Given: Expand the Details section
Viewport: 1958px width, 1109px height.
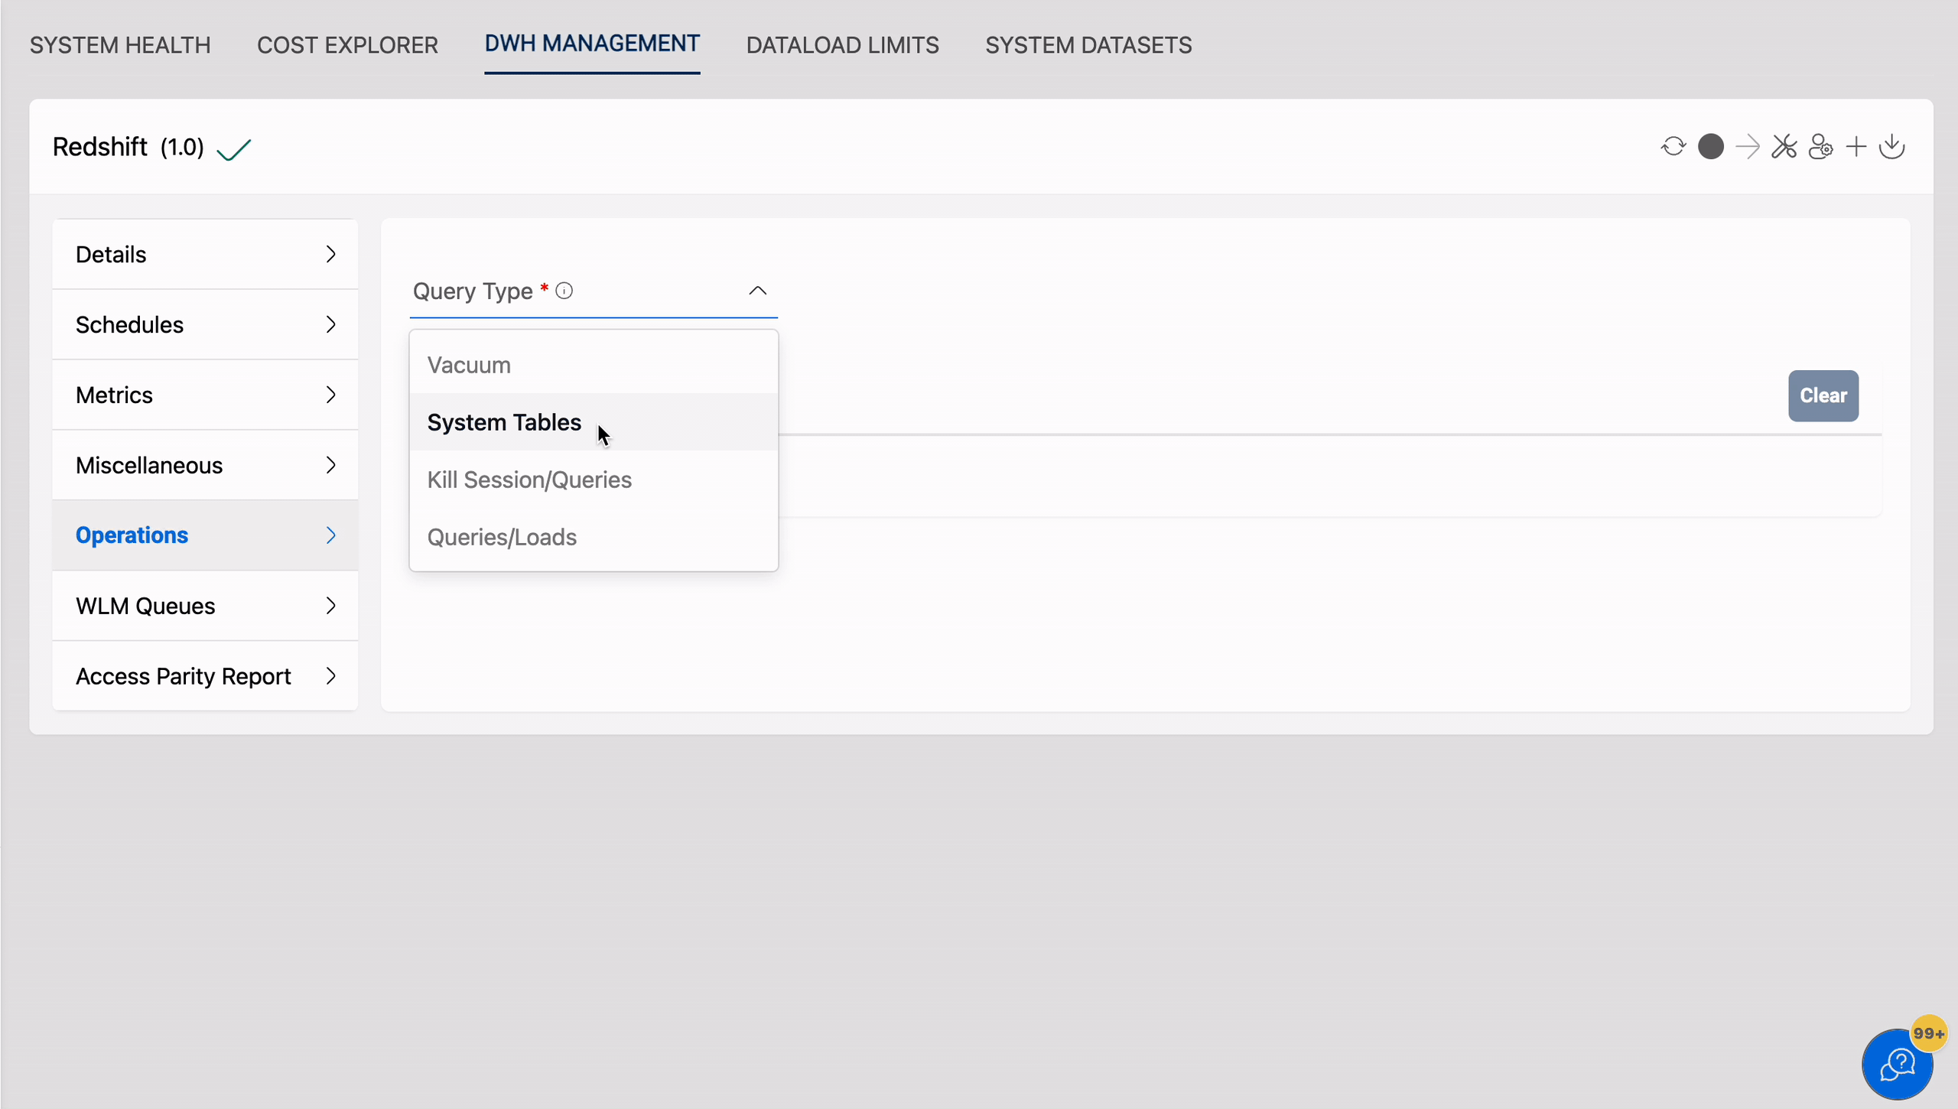Looking at the screenshot, I should 203,254.
